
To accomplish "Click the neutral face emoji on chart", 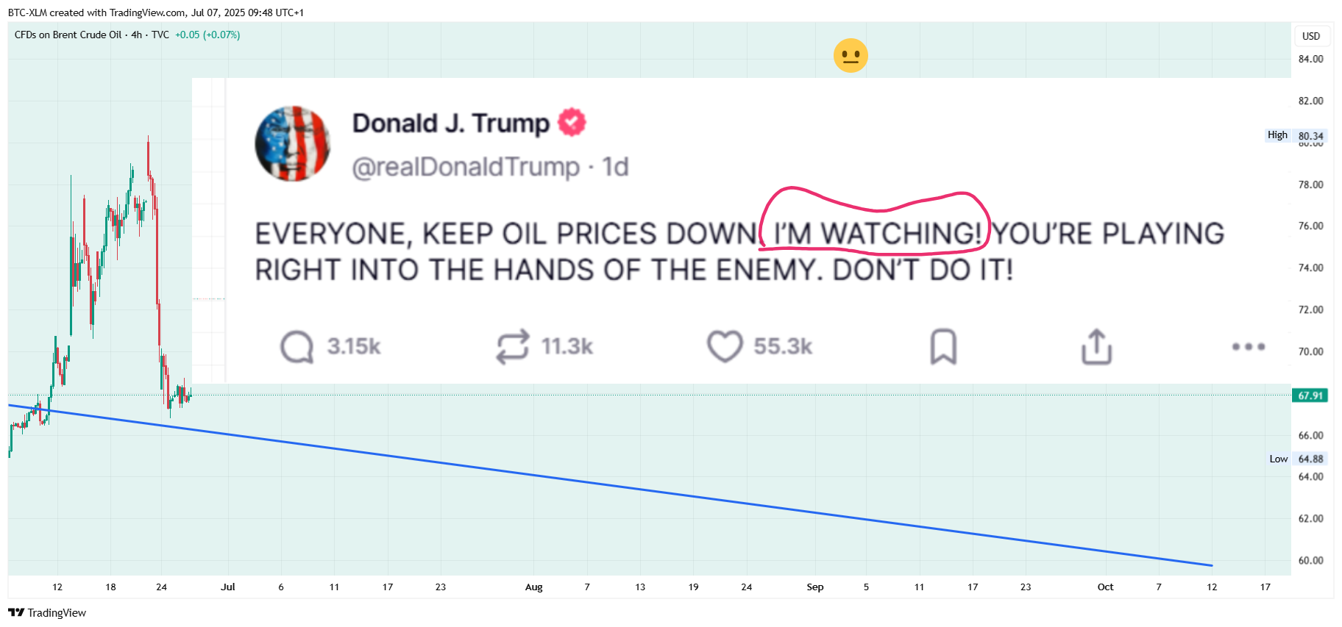I will (851, 56).
